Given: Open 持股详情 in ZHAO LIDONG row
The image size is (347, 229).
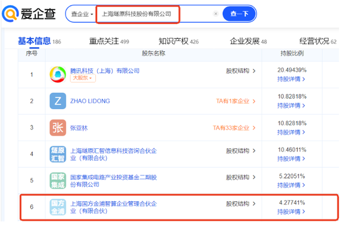Looking at the screenshot, I should click(x=291, y=105).
